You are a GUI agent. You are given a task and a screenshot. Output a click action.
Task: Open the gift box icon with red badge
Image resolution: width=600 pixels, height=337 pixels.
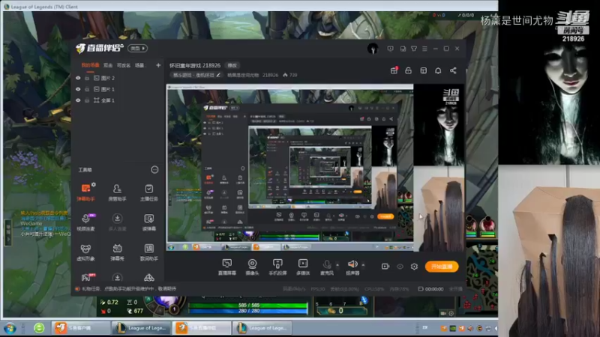(x=394, y=70)
